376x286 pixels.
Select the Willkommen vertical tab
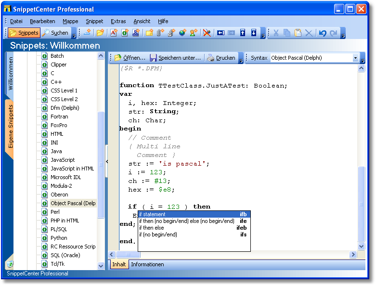[10, 73]
